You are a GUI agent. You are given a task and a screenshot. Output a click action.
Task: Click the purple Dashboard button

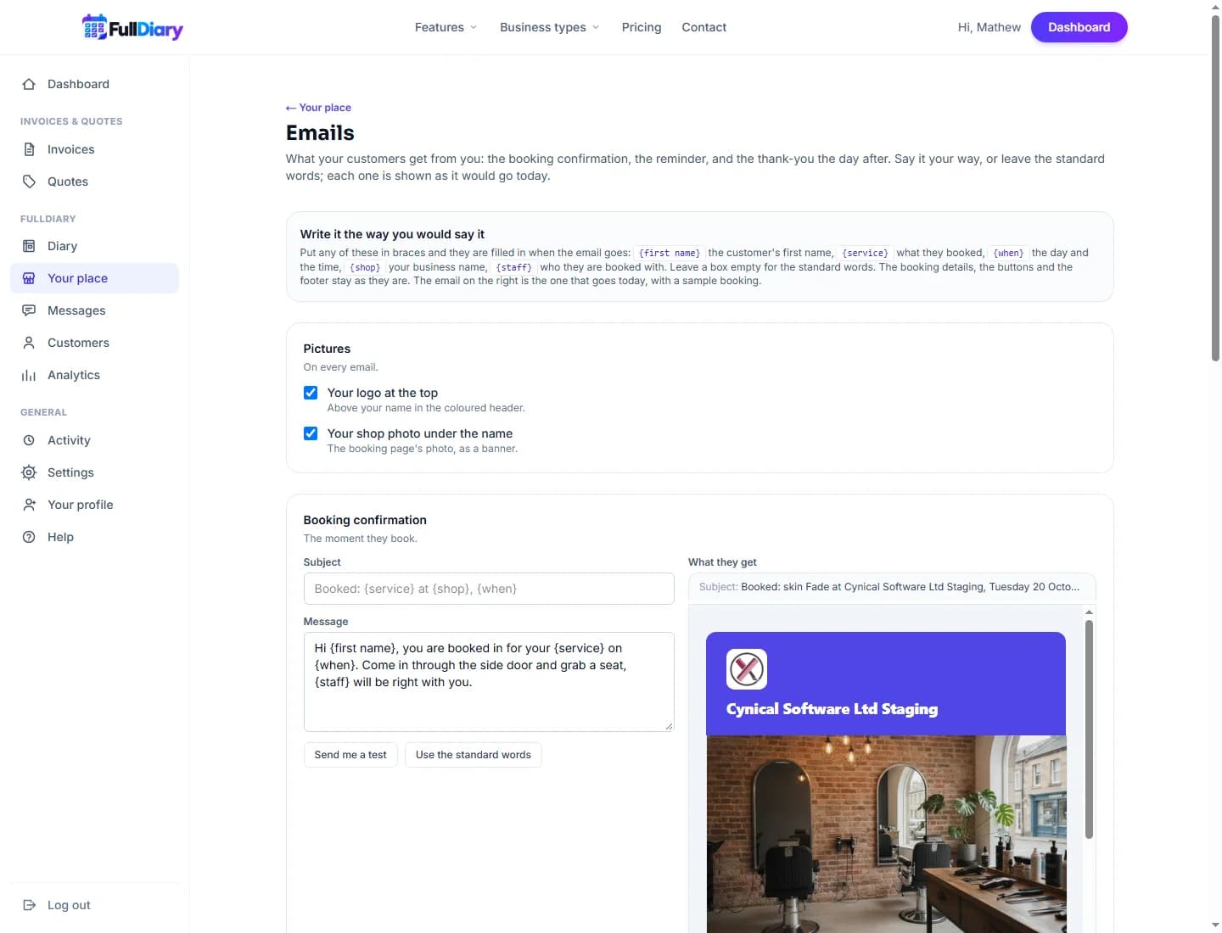[x=1079, y=27]
